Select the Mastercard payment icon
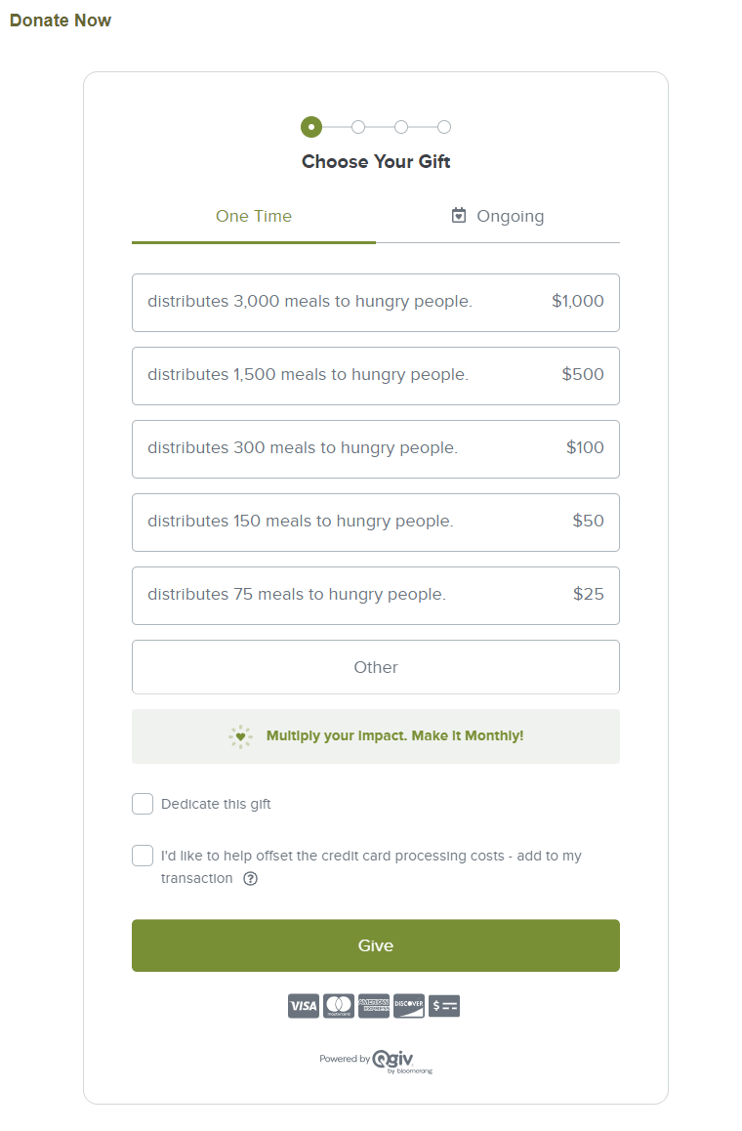The width and height of the screenshot is (742, 1131). (x=339, y=1006)
